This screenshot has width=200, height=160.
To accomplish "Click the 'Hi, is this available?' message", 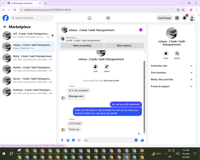I will pos(79,90).
